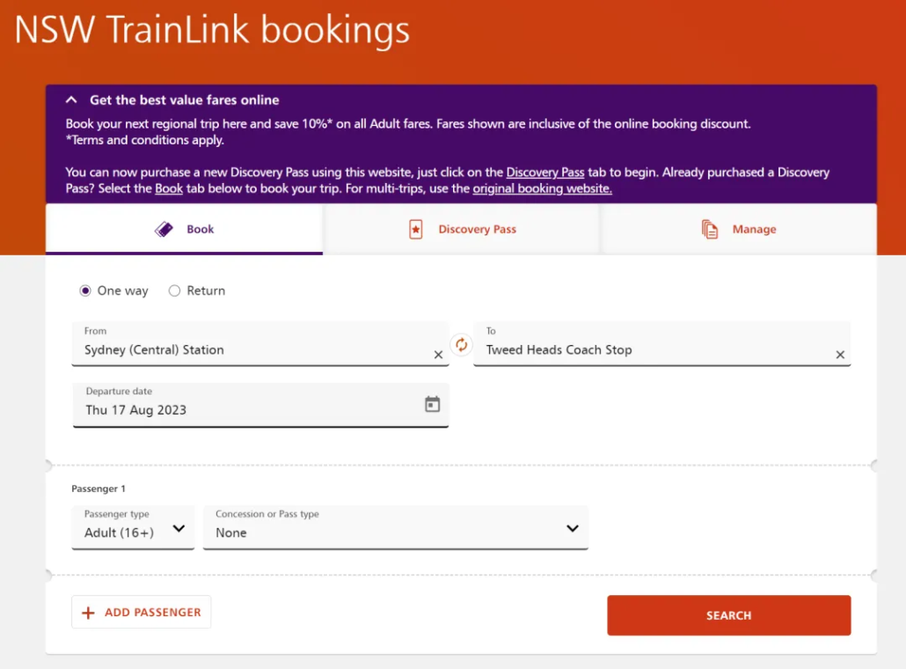Screen dimensions: 906x669
Task: Clear the From station field
Action: click(438, 355)
